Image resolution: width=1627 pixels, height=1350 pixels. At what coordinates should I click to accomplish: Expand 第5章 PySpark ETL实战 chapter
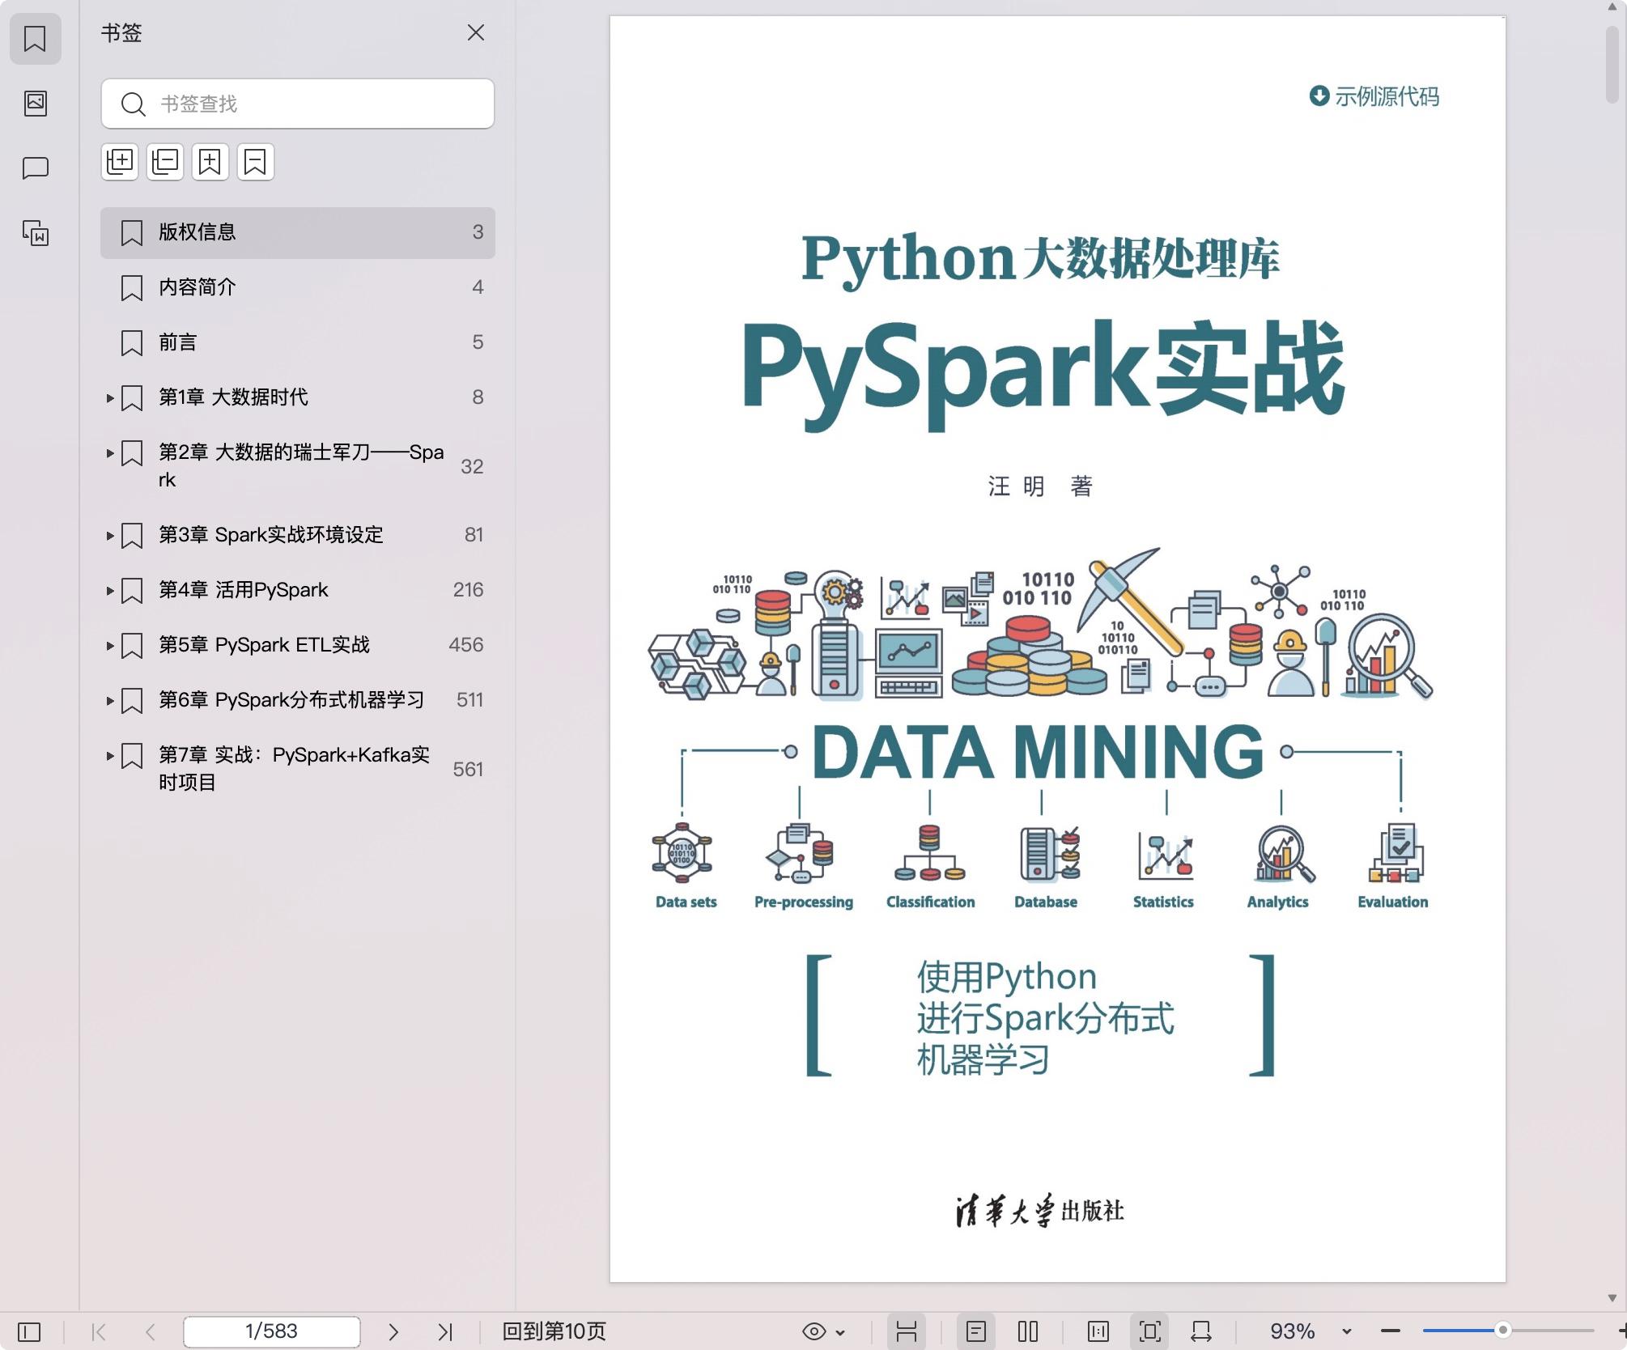pos(109,645)
